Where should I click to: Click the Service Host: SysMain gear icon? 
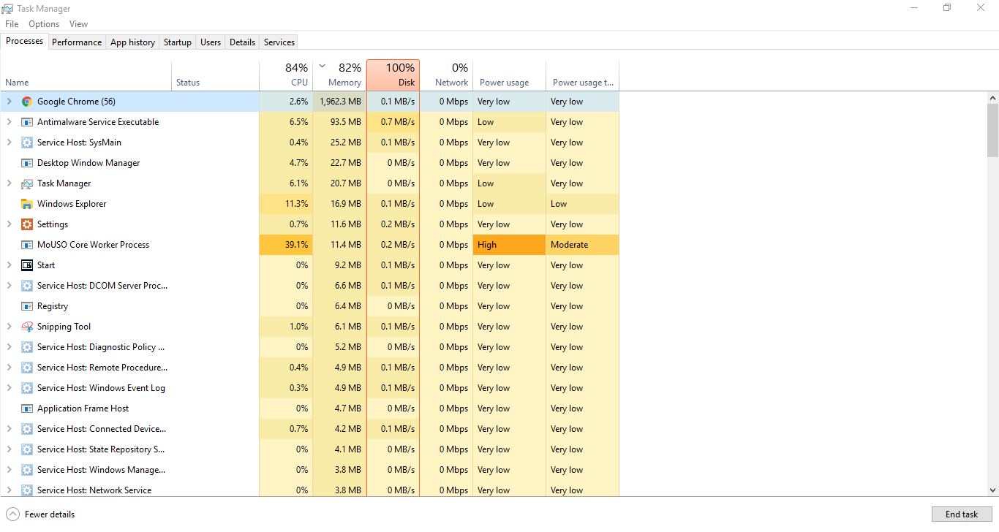coord(27,142)
